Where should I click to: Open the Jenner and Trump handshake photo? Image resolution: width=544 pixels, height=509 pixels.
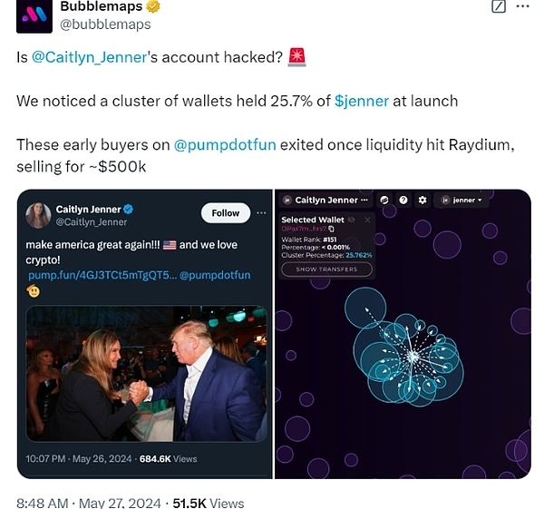[x=146, y=373]
